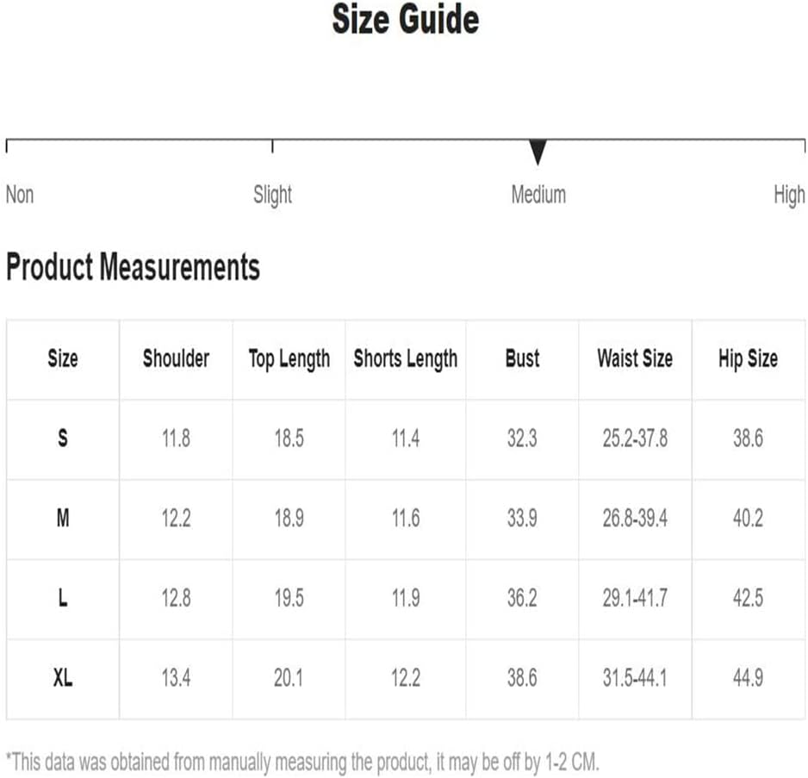Click the Size Guide heading
808x778 pixels.
tap(406, 20)
